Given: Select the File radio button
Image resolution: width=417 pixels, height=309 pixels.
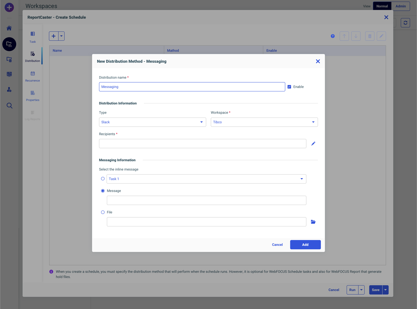Looking at the screenshot, I should coord(103,212).
